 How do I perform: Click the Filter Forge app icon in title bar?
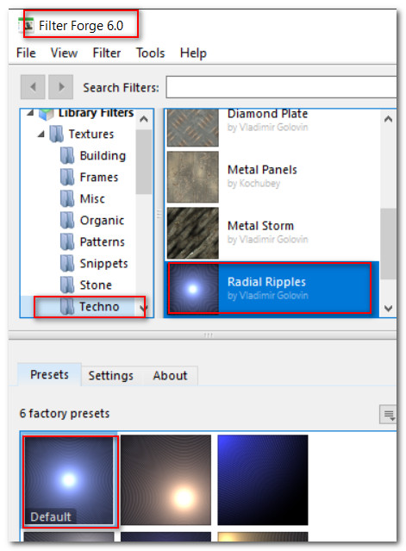coord(26,25)
